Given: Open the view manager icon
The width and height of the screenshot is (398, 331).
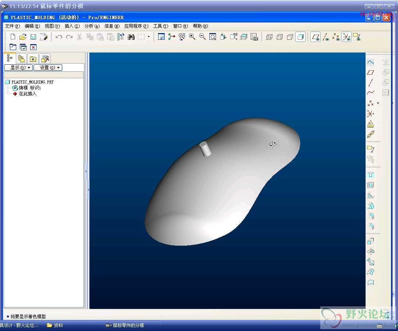Looking at the screenshot, I should (x=254, y=37).
